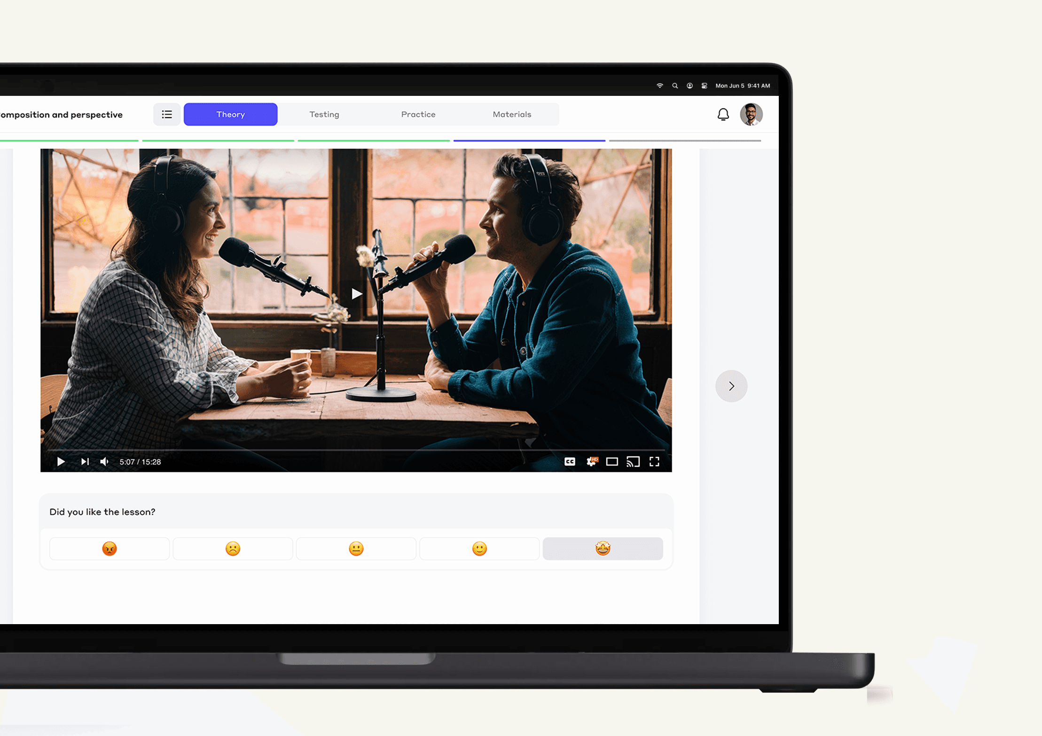The width and height of the screenshot is (1042, 736).
Task: Toggle picture-in-picture mode
Action: tap(612, 461)
